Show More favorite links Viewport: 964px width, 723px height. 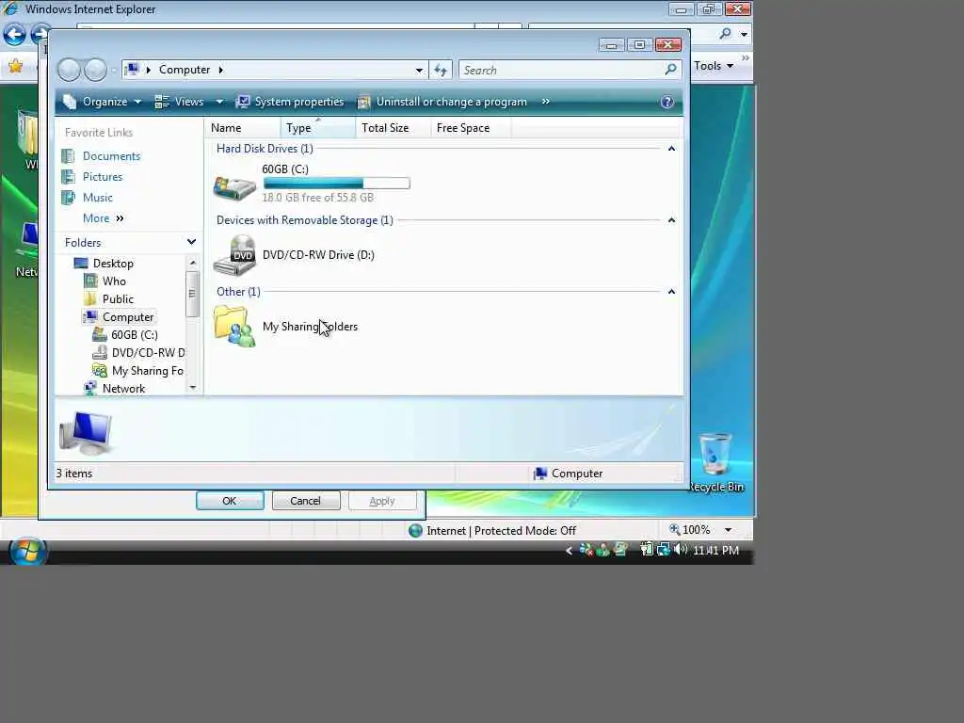[103, 218]
